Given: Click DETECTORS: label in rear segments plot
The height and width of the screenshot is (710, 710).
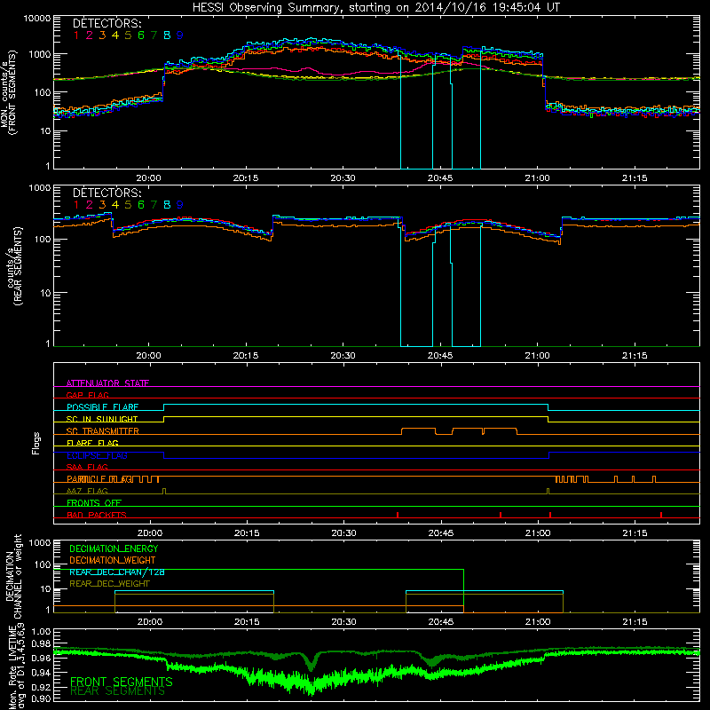Looking at the screenshot, I should (106, 193).
